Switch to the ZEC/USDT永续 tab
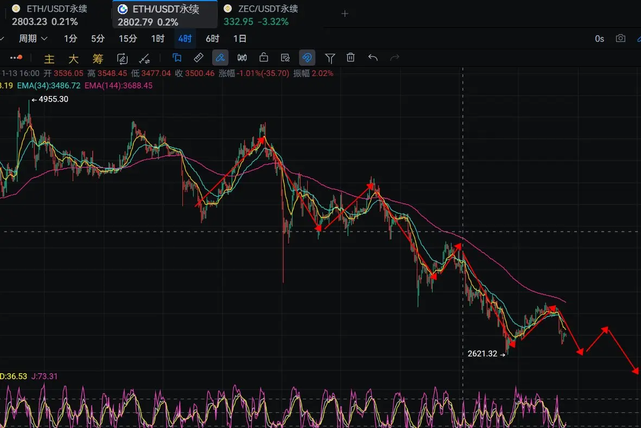 (261, 15)
